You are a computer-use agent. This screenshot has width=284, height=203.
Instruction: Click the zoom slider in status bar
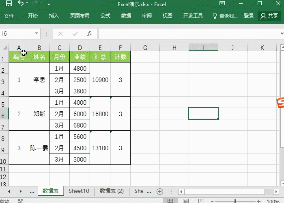tap(235, 201)
